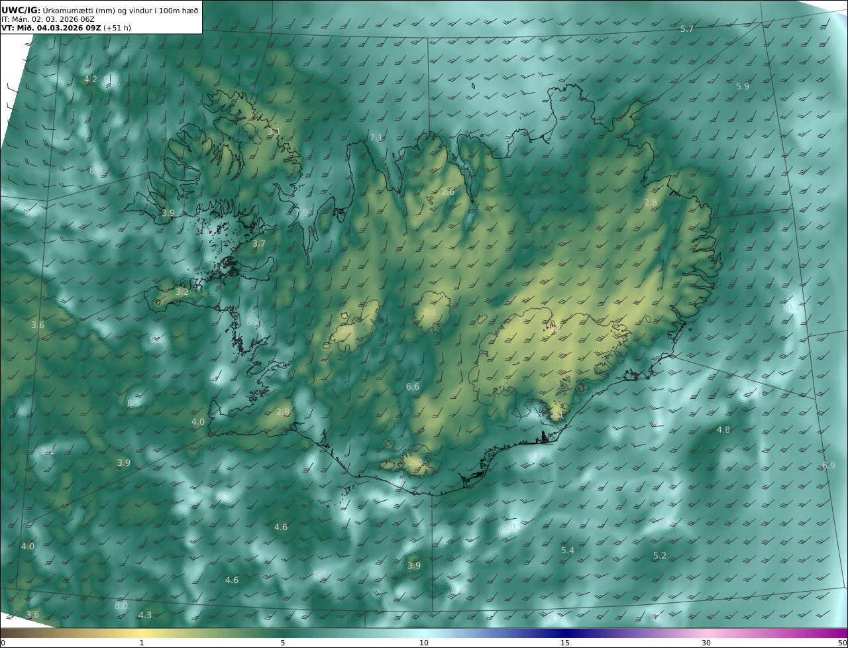Click the 8.2 value on the map
The image size is (848, 648).
253,322
